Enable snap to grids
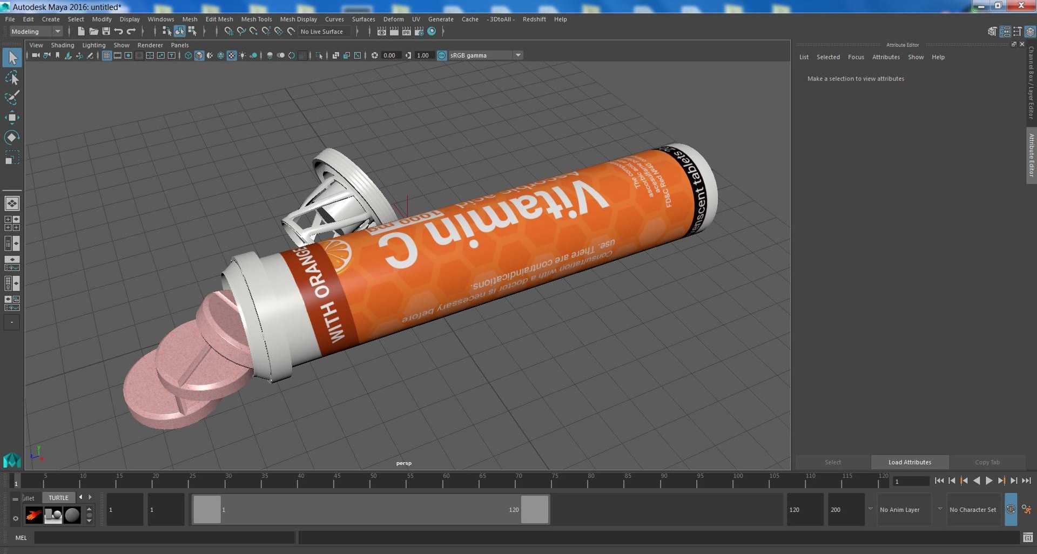 click(228, 31)
